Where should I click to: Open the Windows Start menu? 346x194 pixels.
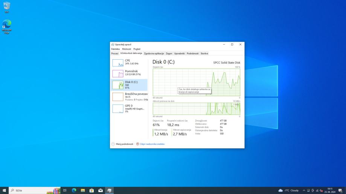point(4,190)
